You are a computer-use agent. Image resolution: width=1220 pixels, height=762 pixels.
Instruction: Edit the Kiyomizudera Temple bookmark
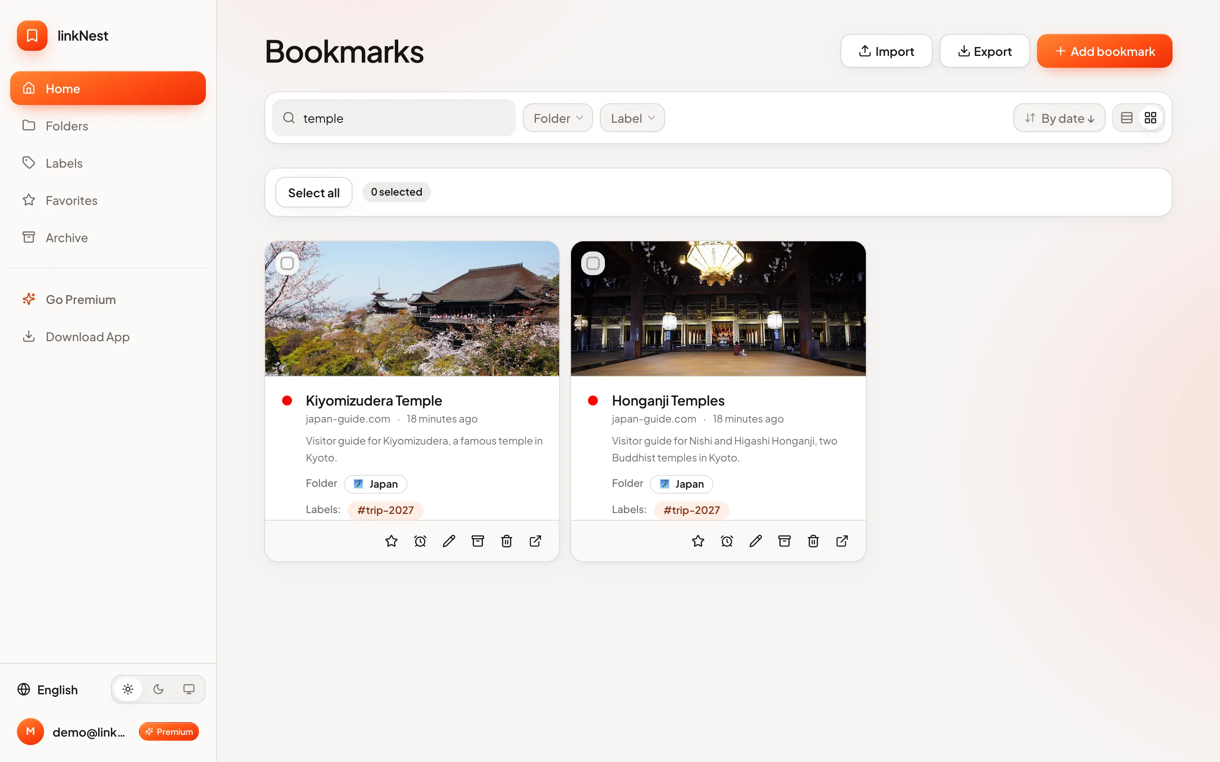click(449, 541)
